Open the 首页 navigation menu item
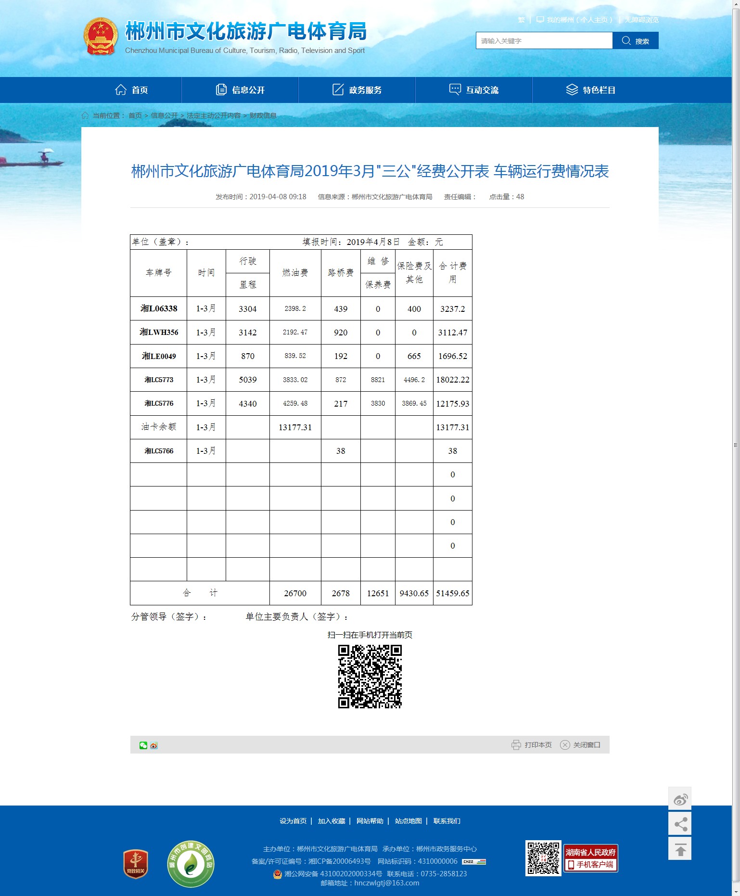The width and height of the screenshot is (740, 896). point(131,90)
